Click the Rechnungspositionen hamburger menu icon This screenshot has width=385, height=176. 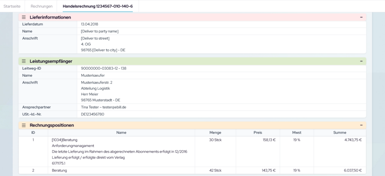pyautogui.click(x=24, y=125)
